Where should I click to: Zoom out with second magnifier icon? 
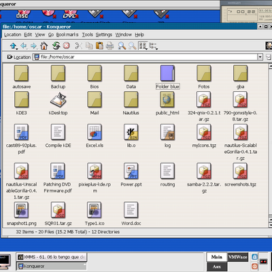(x=133, y=46)
